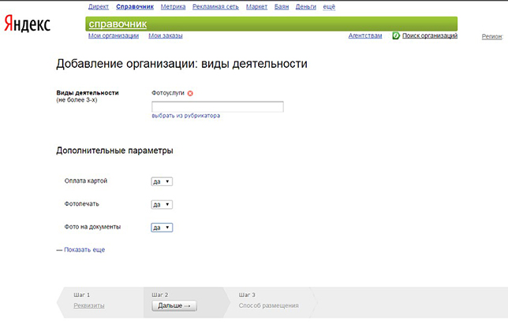The image size is (508, 331).
Task: Return to step 1 Реквизиты
Action: click(x=89, y=306)
